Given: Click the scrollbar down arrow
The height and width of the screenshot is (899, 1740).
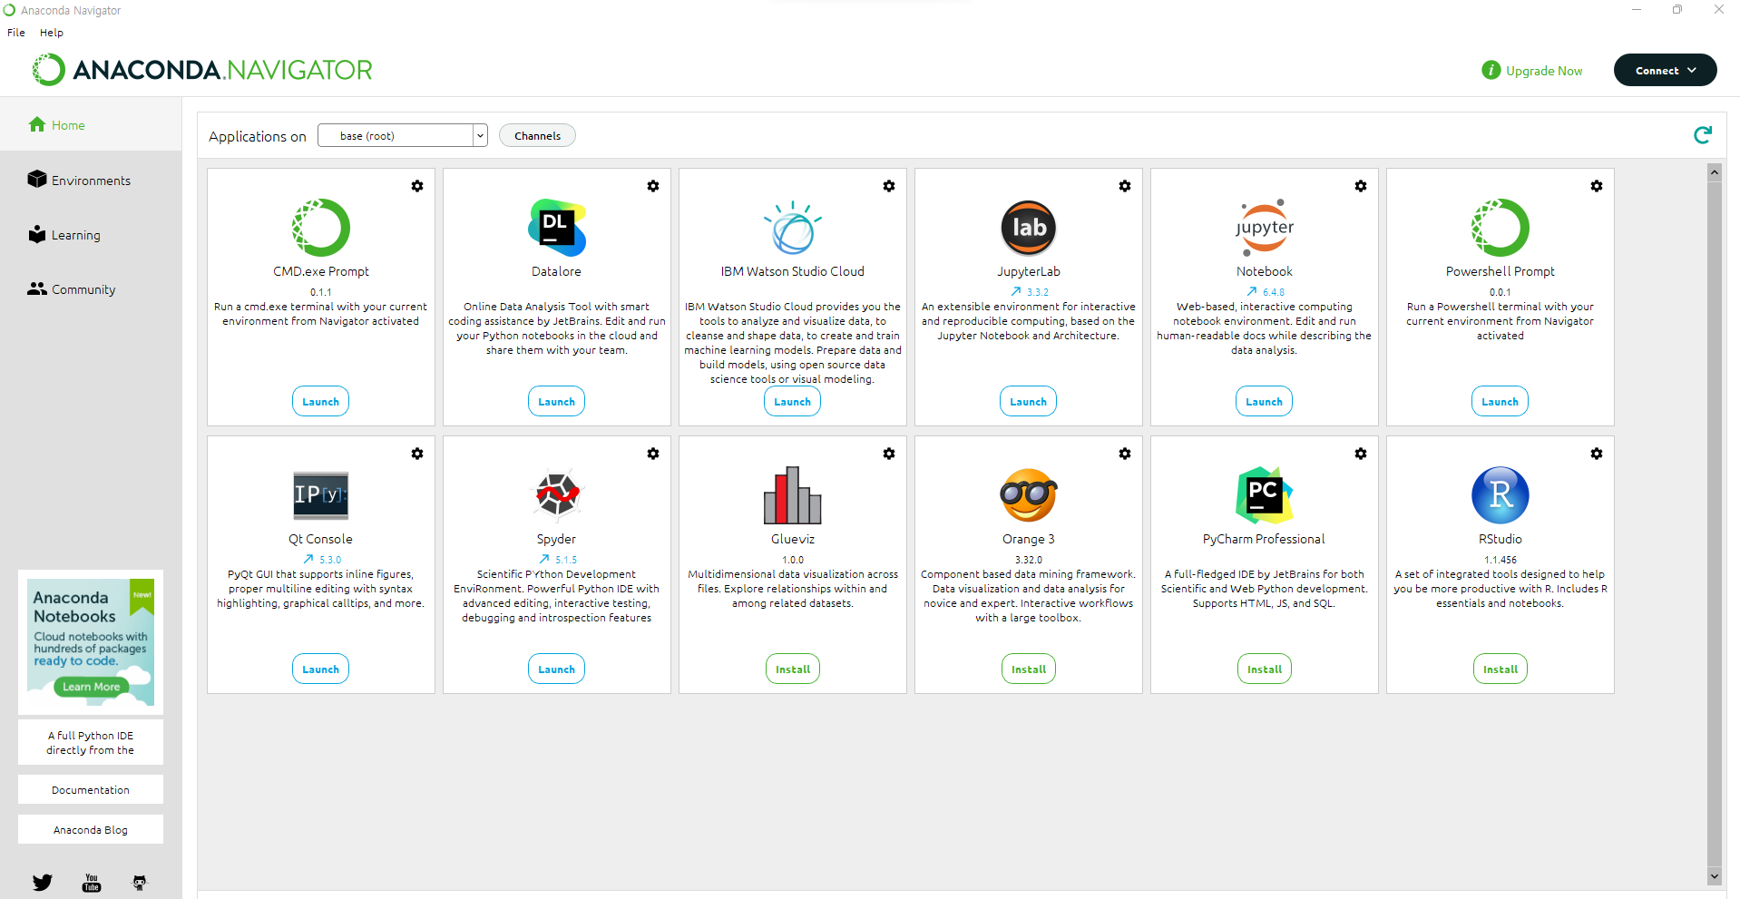Looking at the screenshot, I should point(1714,876).
